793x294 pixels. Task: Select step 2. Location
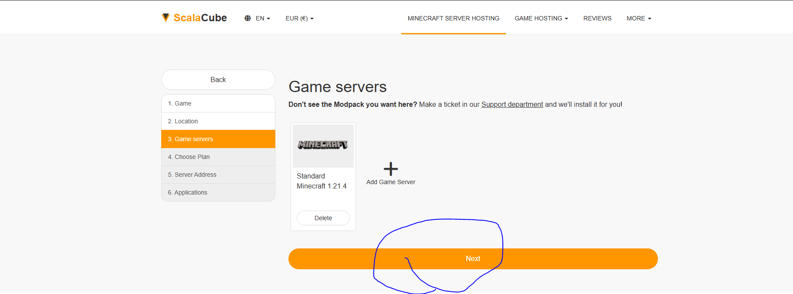click(x=218, y=121)
